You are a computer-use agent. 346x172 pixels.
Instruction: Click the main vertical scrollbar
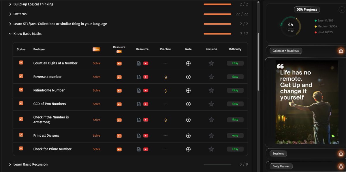pyautogui.click(x=258, y=62)
